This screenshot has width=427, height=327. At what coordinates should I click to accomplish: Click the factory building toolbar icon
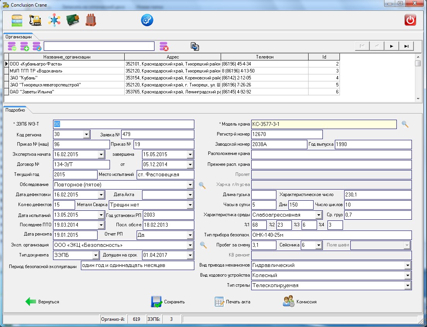91,20
